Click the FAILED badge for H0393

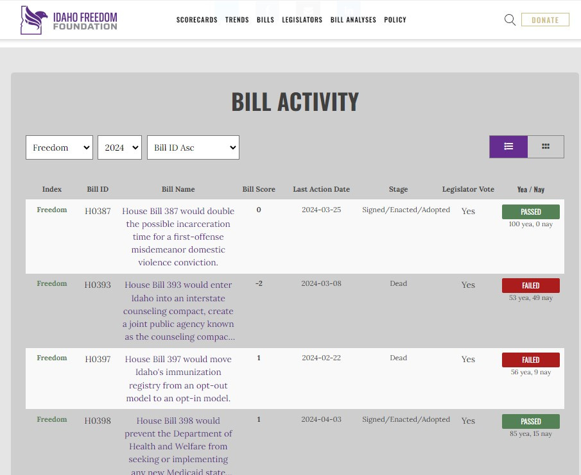click(531, 286)
